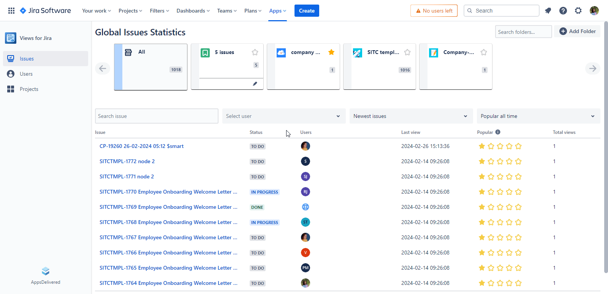Image resolution: width=608 pixels, height=294 pixels.
Task: Expand the Select user dropdown
Action: pyautogui.click(x=283, y=116)
